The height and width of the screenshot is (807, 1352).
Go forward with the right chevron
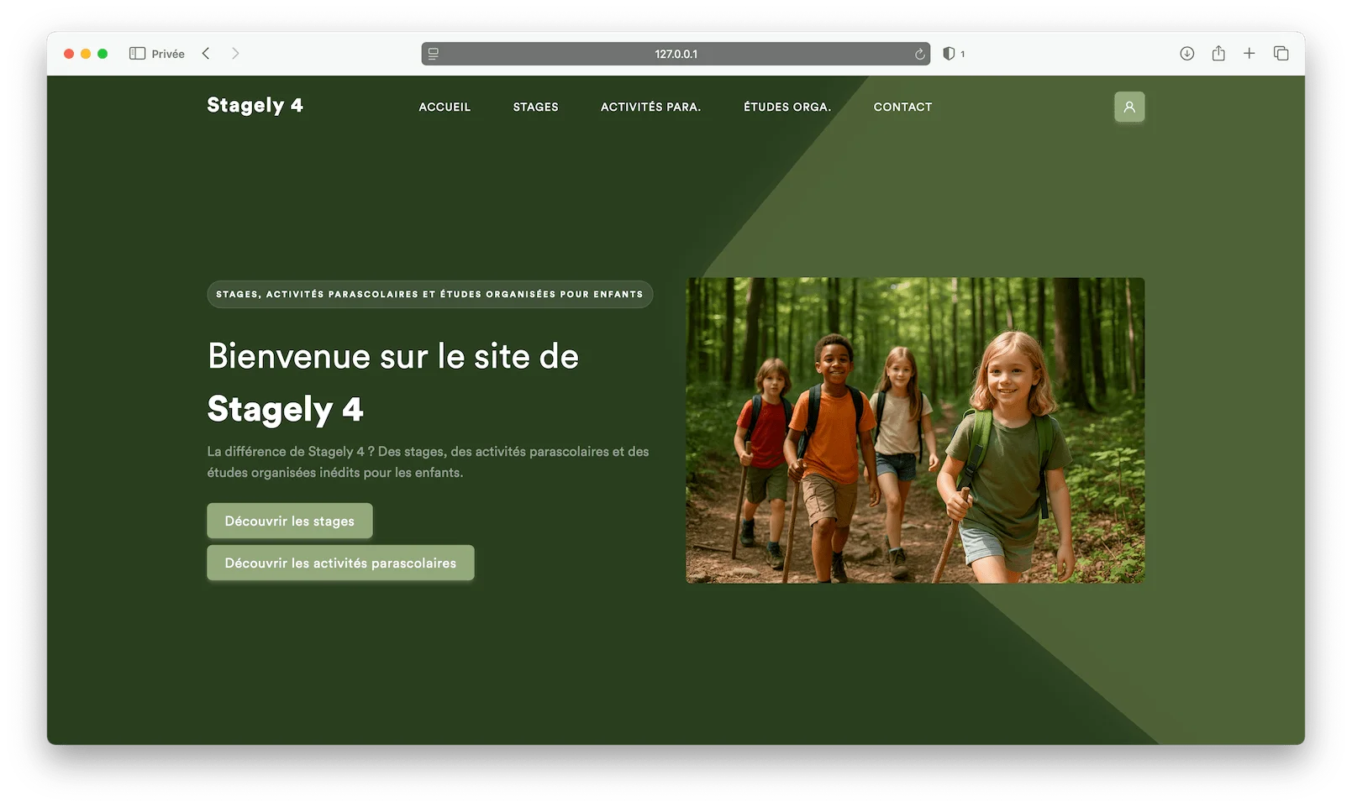235,54
